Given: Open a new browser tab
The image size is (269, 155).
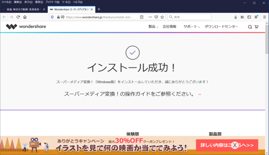Looking at the screenshot, I should point(99,9).
